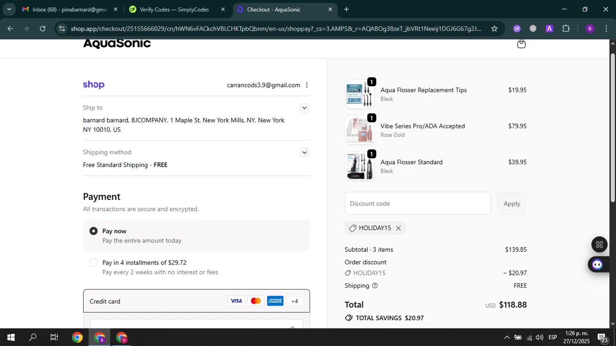Screen dimensions: 616x346
Task: Click the AquaSonic store logo
Action: coord(117,44)
